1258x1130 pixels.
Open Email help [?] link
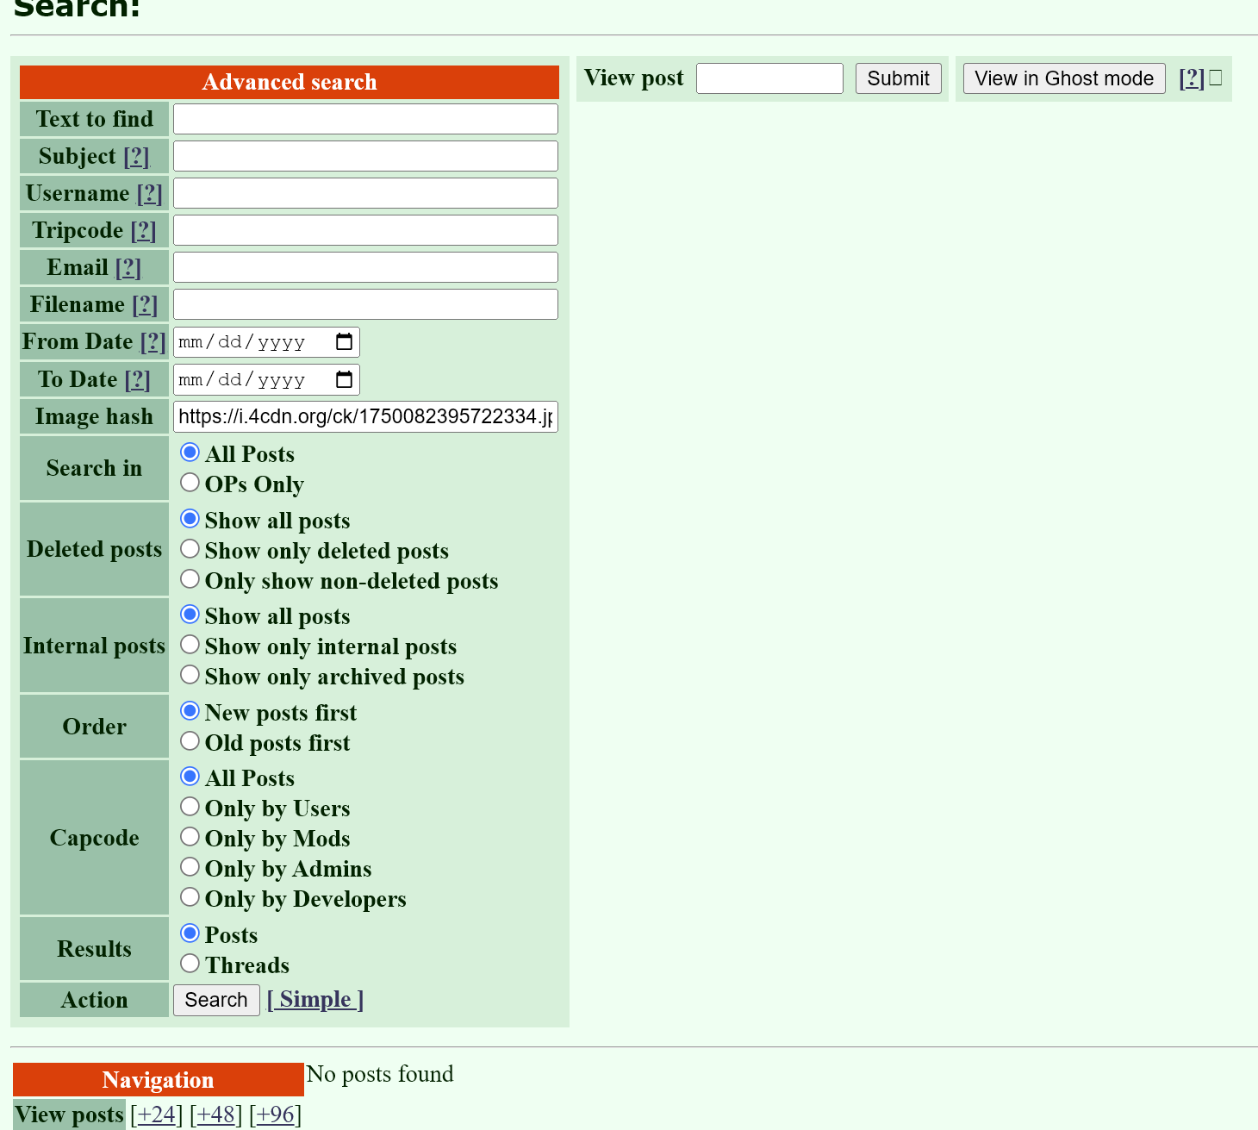point(128,268)
